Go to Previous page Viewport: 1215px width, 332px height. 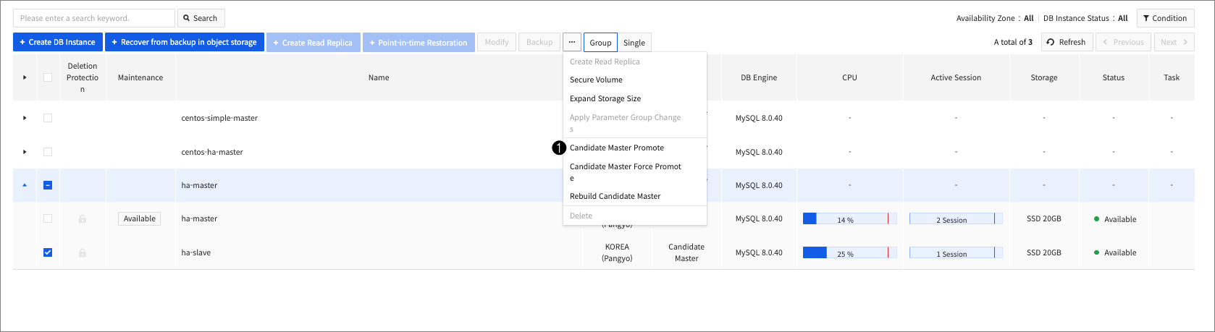(1123, 42)
